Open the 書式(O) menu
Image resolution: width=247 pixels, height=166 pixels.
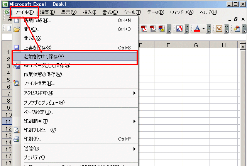(110, 12)
